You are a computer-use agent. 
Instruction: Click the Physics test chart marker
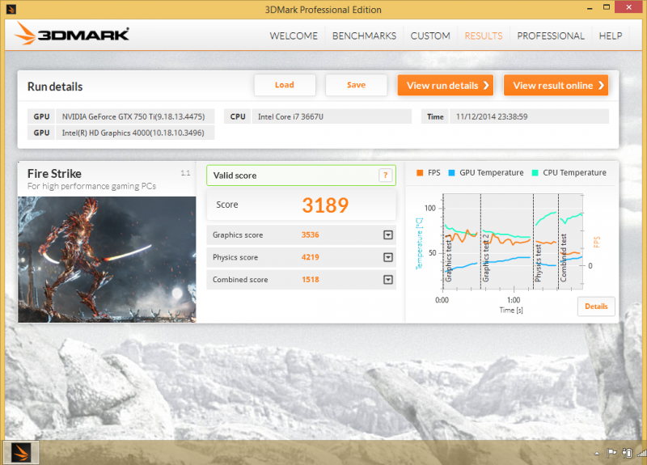point(538,263)
